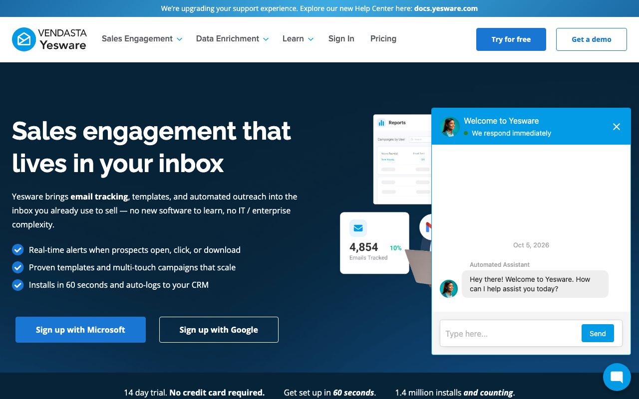
Task: Click the "Get set up in 60 seconds" text
Action: (330, 393)
